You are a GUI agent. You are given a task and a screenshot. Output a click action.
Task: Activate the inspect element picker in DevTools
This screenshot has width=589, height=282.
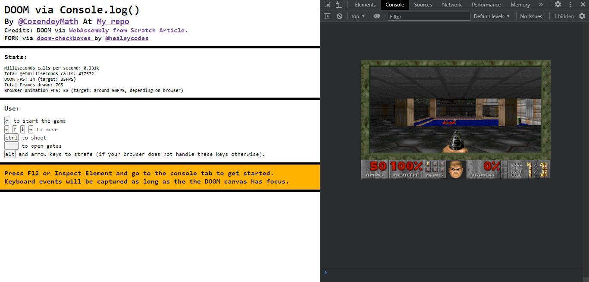[x=328, y=5]
